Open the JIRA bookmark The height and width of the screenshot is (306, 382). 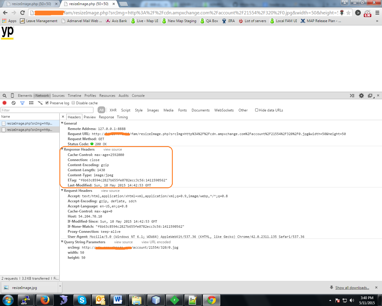pos(228,21)
